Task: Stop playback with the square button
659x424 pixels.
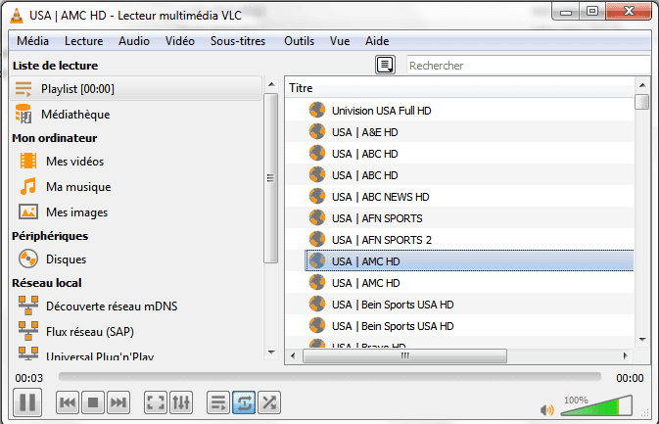Action: [93, 402]
